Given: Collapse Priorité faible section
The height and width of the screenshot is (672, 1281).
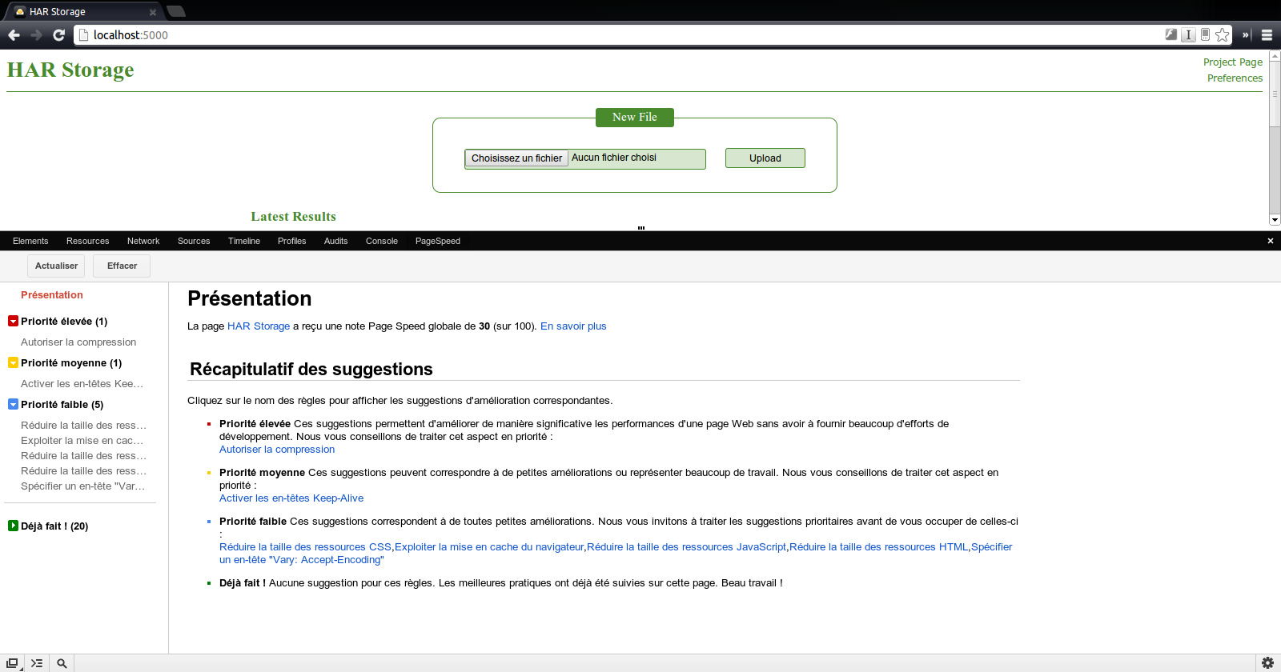Looking at the screenshot, I should point(13,404).
